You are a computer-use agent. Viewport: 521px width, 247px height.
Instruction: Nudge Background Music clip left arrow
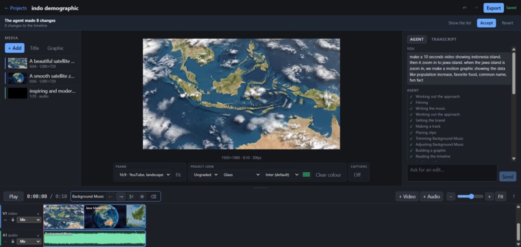click(111, 197)
